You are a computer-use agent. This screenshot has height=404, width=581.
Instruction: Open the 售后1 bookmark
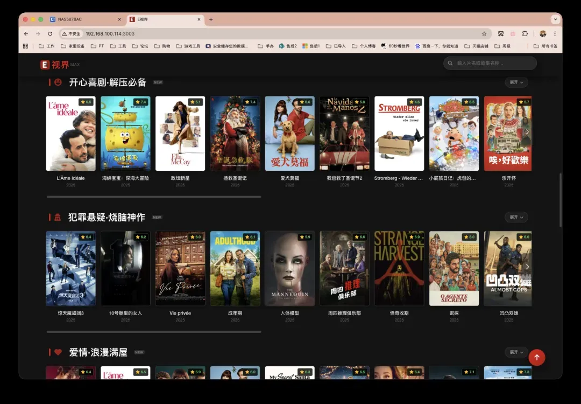pos(311,46)
